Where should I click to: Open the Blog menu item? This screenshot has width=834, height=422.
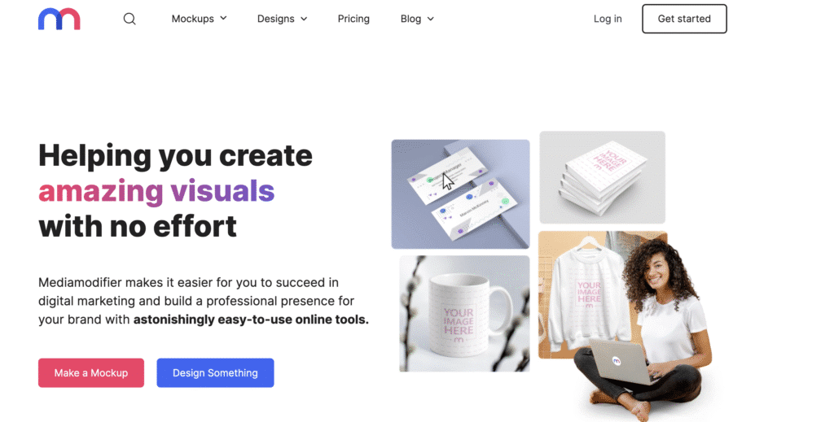click(x=410, y=19)
